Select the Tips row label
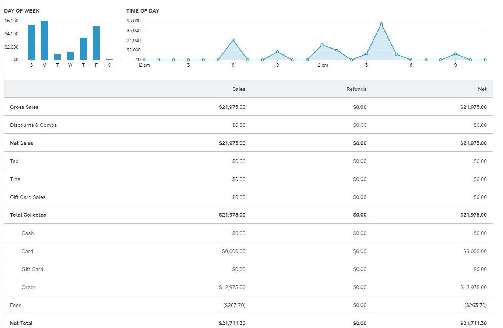The height and width of the screenshot is (328, 503). (x=15, y=179)
